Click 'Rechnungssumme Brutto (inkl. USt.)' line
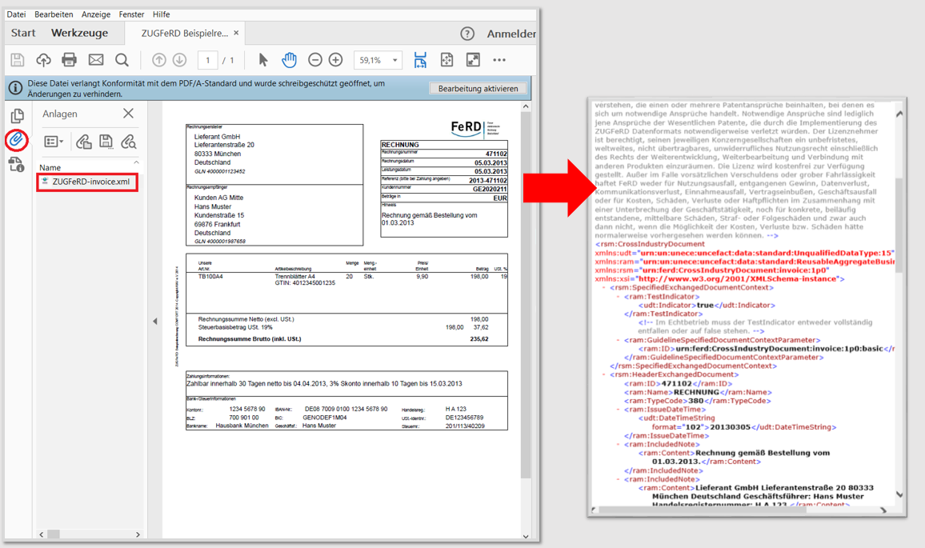This screenshot has height=548, width=925. tap(250, 339)
